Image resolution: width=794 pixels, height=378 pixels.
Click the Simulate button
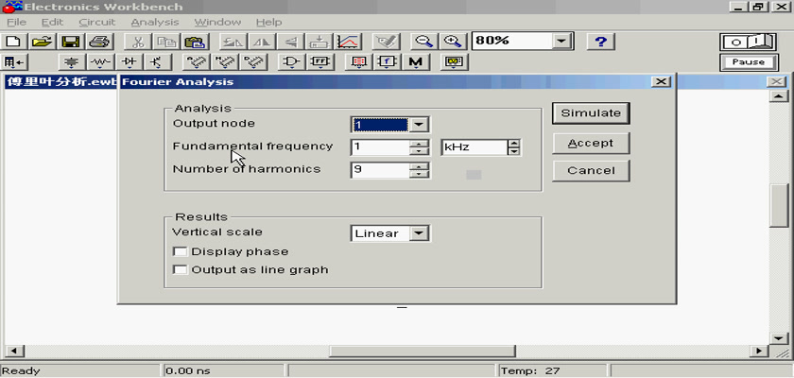(591, 113)
